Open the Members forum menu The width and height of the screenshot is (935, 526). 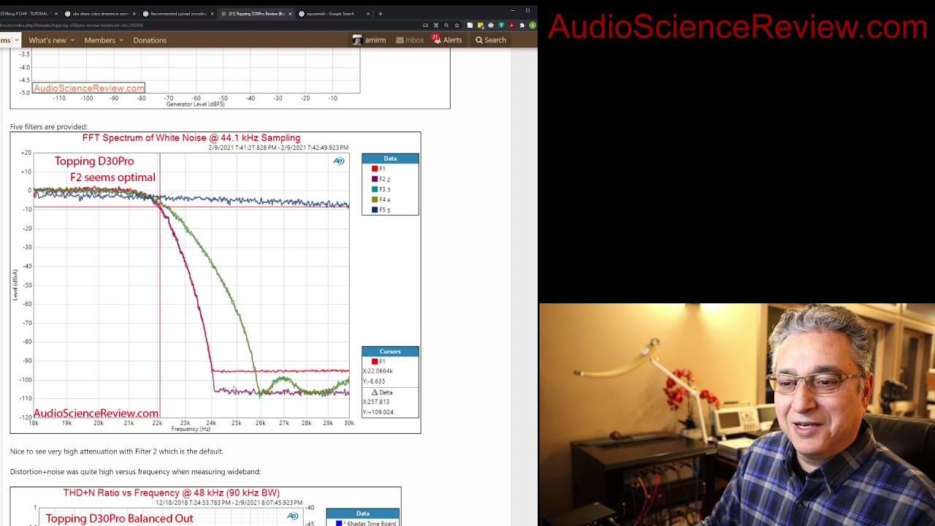click(99, 40)
